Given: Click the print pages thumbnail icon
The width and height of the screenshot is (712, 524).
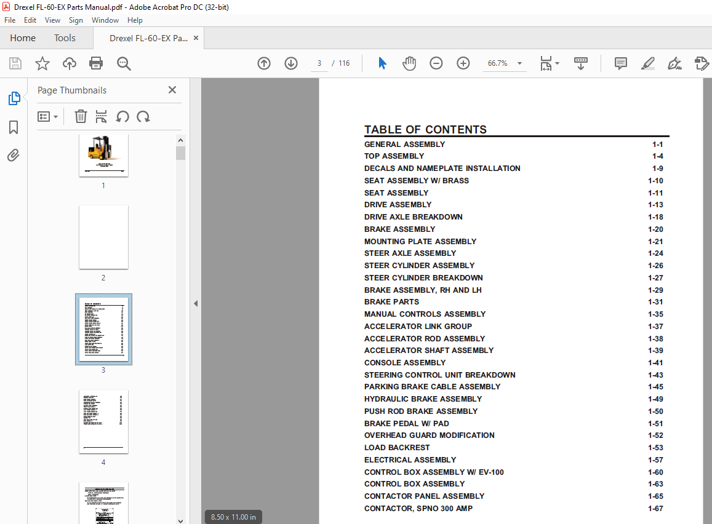Looking at the screenshot, I should pyautogui.click(x=101, y=117).
